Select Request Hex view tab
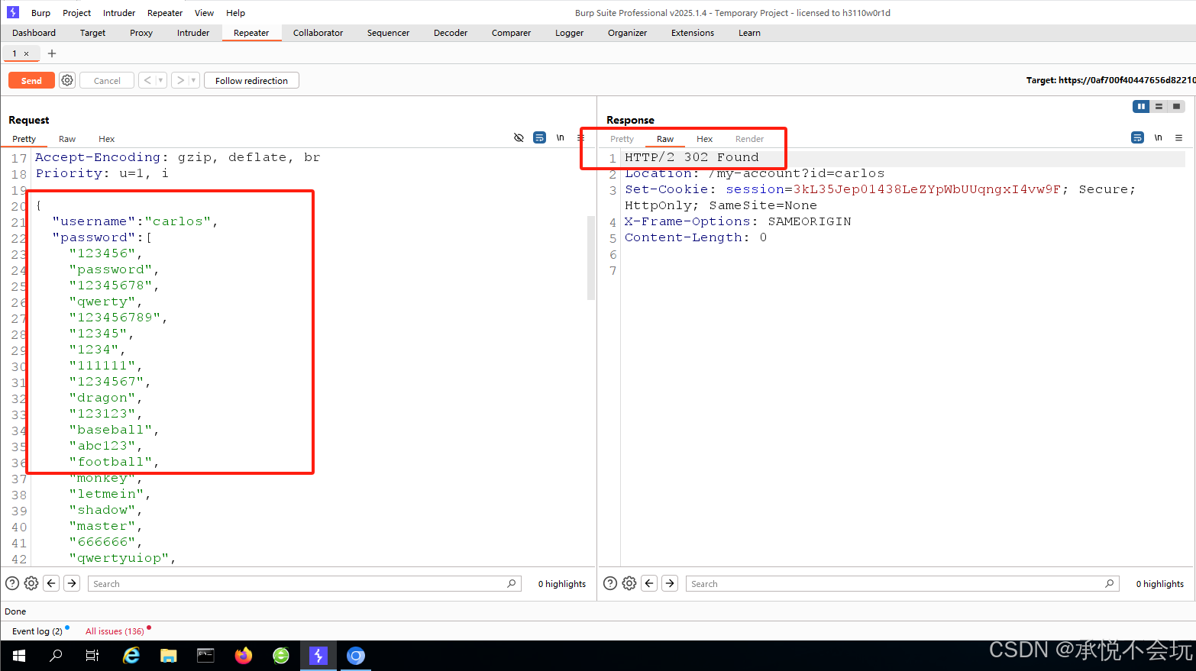The width and height of the screenshot is (1196, 671). (106, 139)
